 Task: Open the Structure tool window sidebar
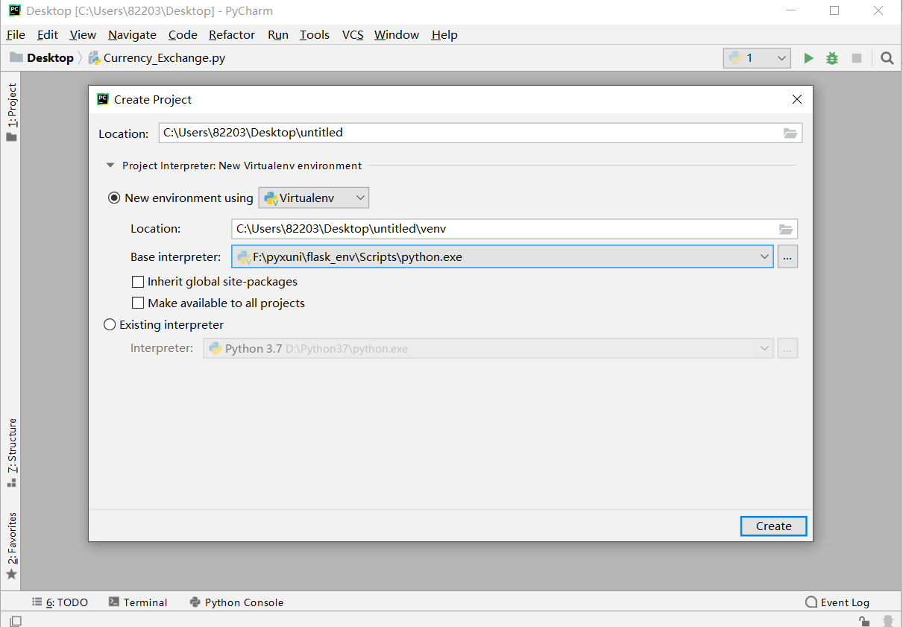[x=12, y=453]
